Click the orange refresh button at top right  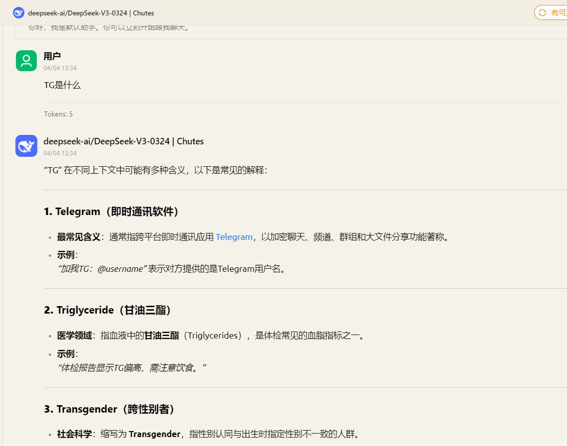(551, 13)
